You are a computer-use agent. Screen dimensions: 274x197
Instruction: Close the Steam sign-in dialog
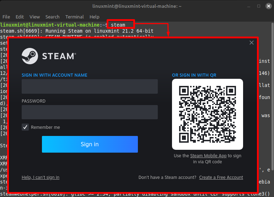pos(252,43)
